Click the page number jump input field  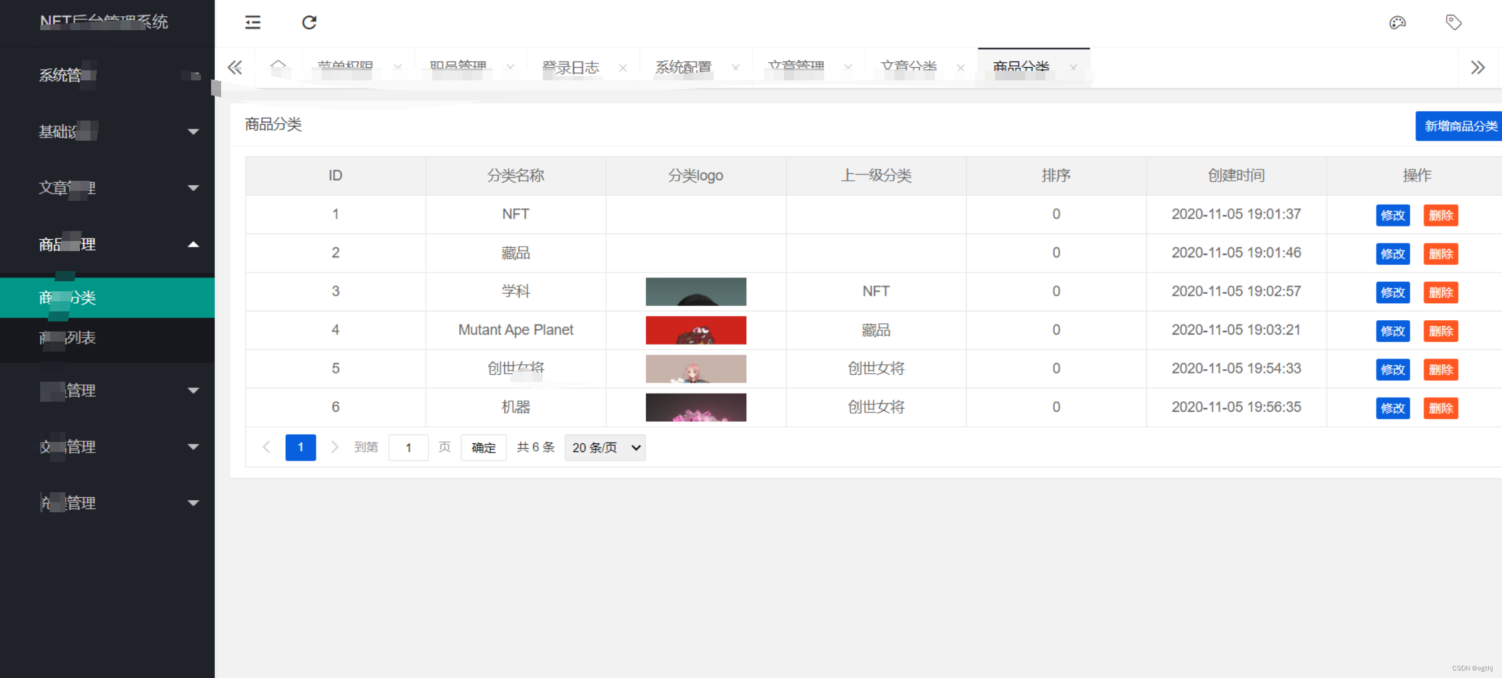tap(408, 448)
